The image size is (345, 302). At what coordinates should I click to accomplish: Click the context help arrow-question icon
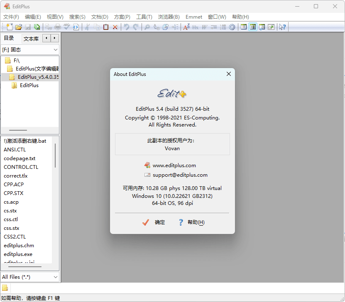click(x=282, y=27)
